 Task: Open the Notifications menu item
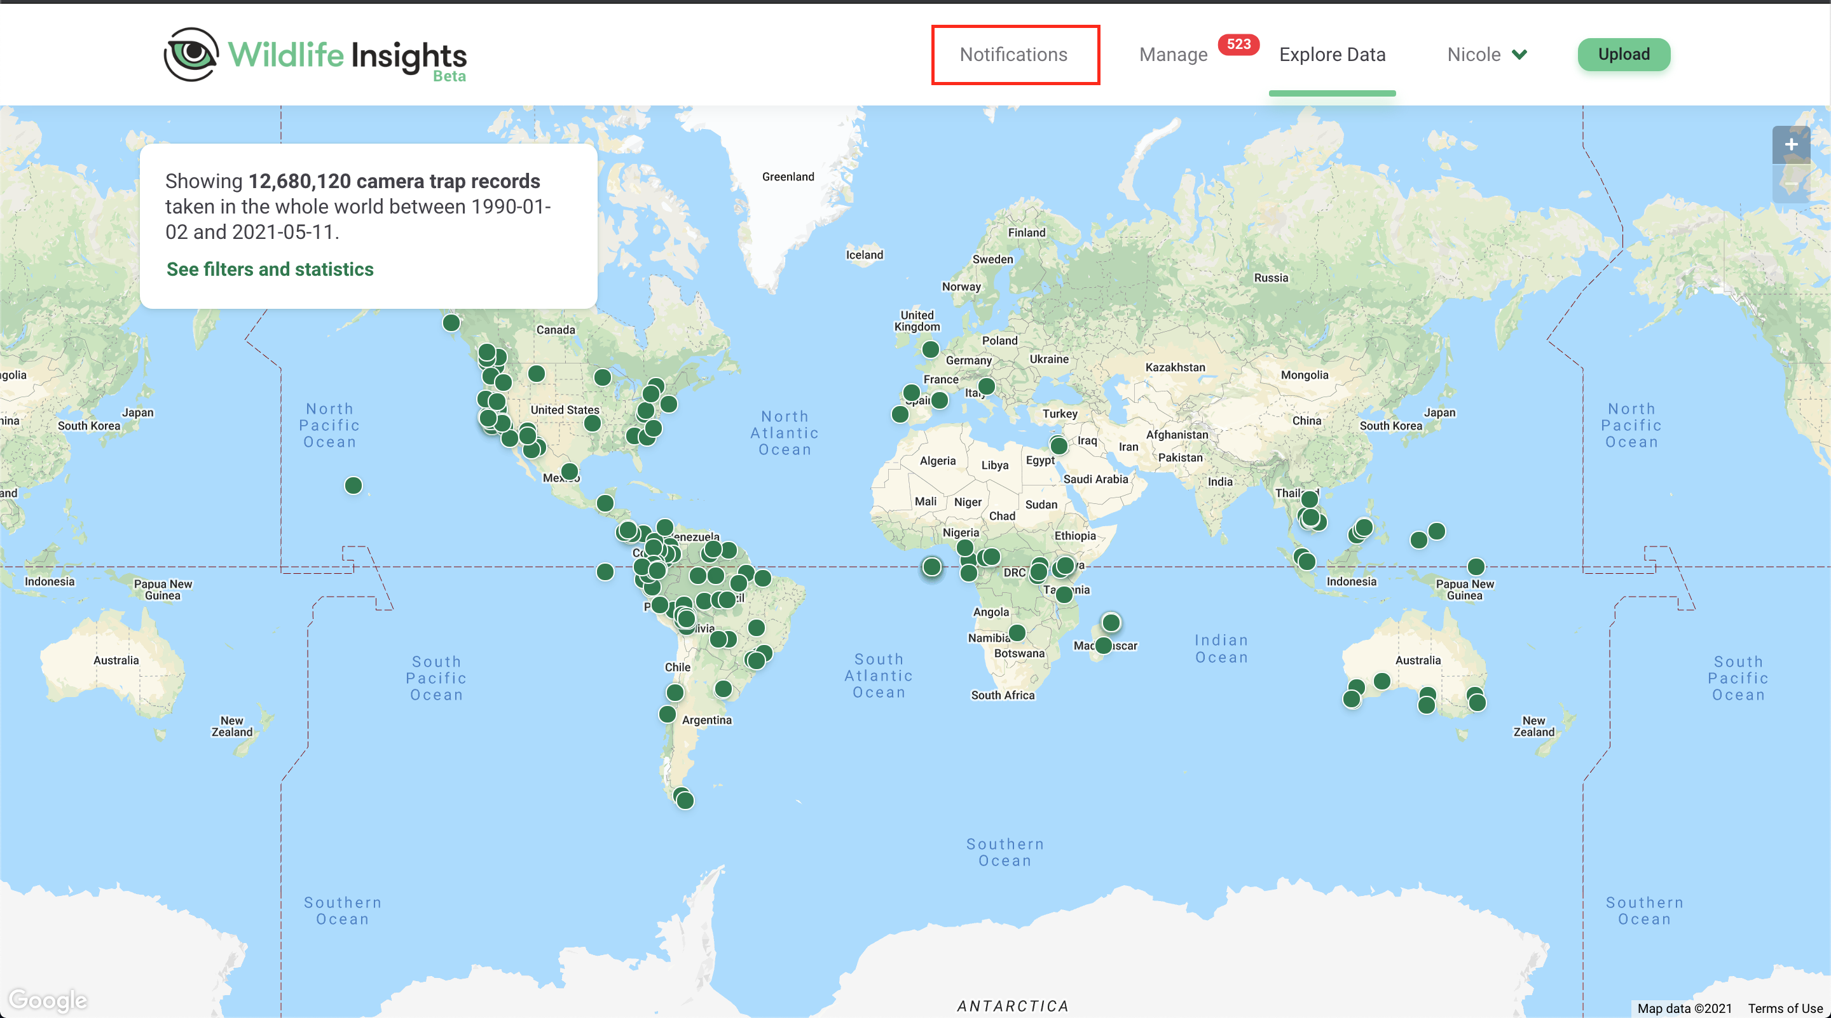click(x=1013, y=55)
